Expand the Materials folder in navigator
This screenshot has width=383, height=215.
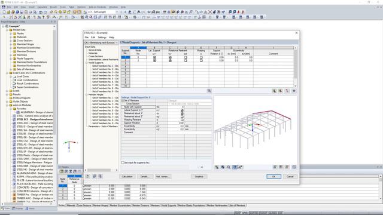click(x=11, y=37)
